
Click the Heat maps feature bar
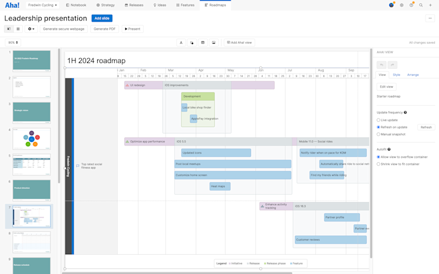[x=220, y=186]
